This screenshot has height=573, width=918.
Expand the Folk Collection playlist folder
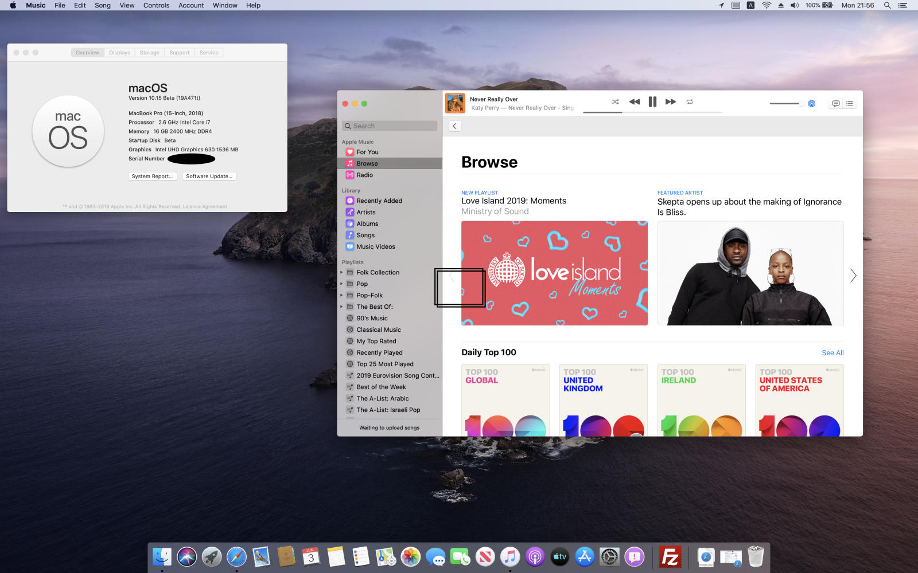point(341,273)
